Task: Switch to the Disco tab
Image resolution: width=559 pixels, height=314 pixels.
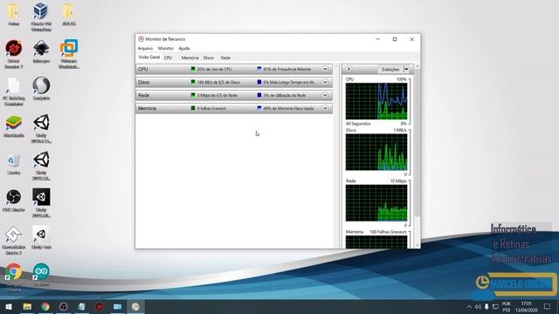Action: point(209,58)
